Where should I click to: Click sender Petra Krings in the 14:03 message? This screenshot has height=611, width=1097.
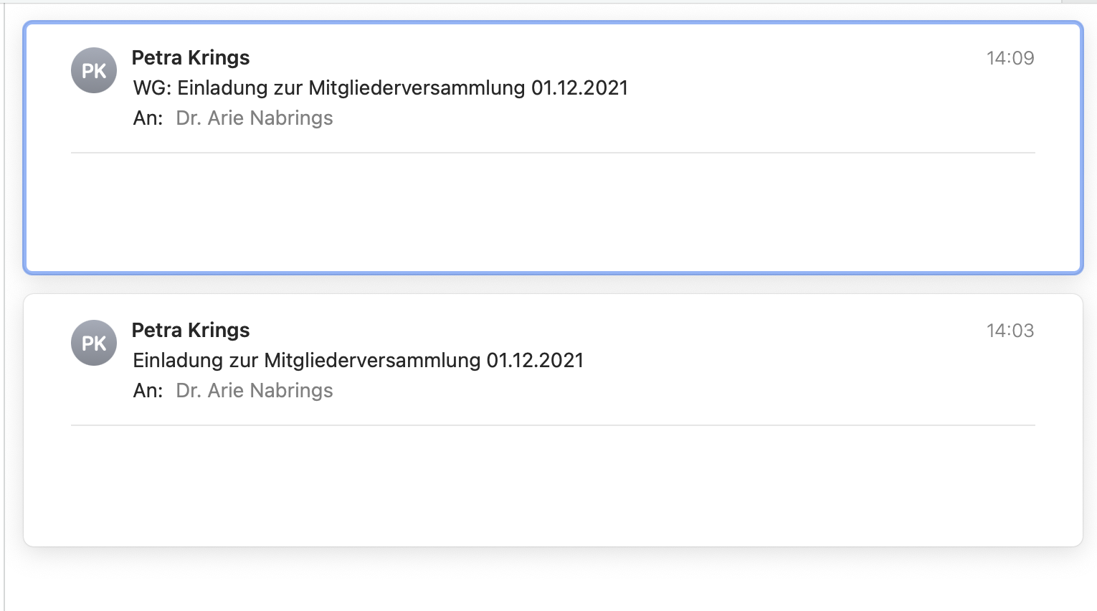(x=191, y=330)
